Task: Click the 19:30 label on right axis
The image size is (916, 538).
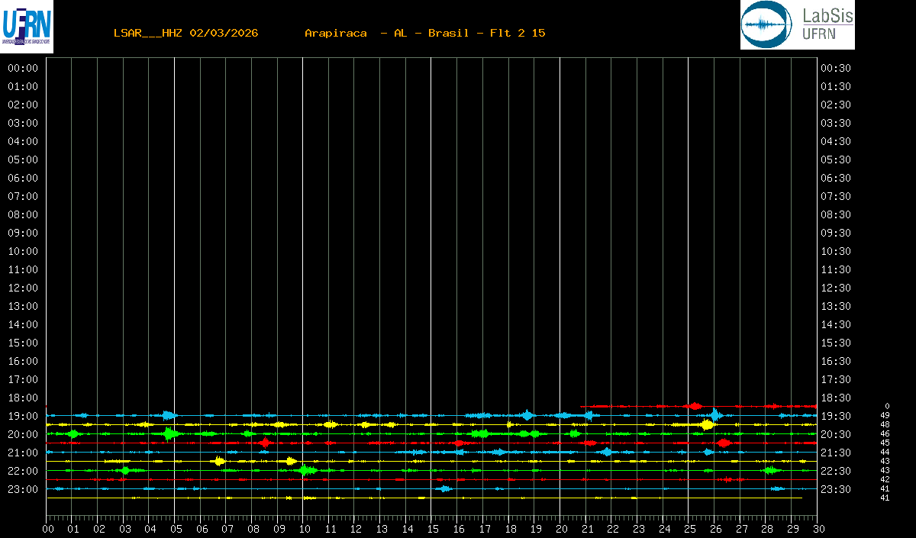Action: (x=835, y=416)
